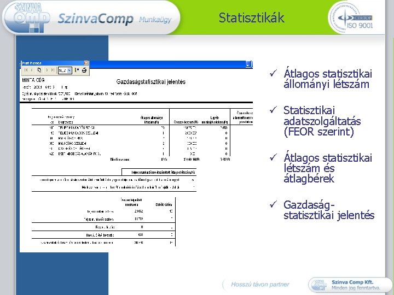The image size is (394, 295).
Task: Close preview with the door exit icon
Action: (77, 70)
